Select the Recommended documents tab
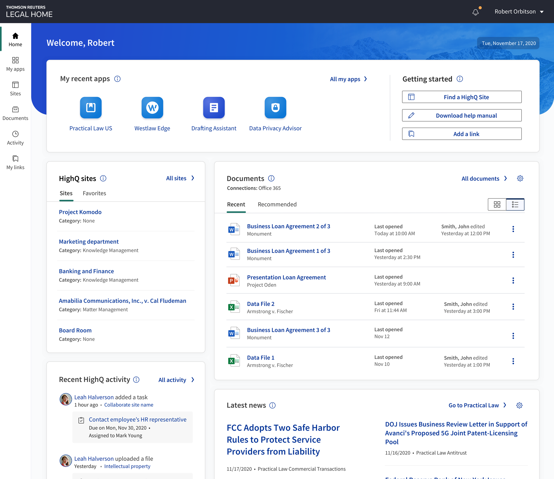The height and width of the screenshot is (479, 554). [277, 204]
